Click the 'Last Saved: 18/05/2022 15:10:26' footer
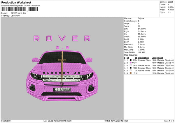Image resolution: width=175 pixels, height=123 pixels. tap(57, 121)
